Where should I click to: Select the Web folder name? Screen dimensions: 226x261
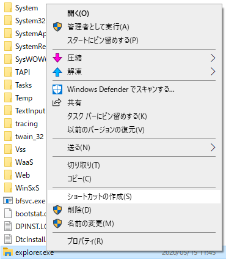(x=23, y=175)
